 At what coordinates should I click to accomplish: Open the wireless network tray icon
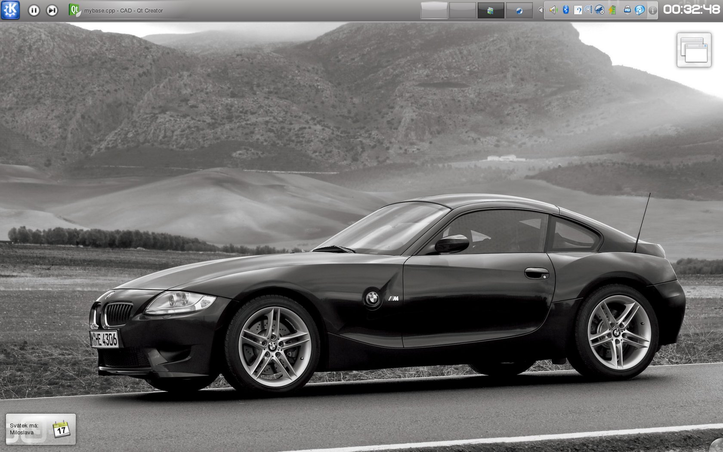pyautogui.click(x=588, y=10)
